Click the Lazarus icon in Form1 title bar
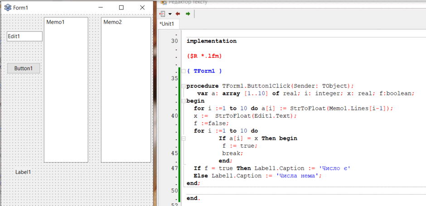Viewport: 426px width, 206px height. pyautogui.click(x=8, y=8)
